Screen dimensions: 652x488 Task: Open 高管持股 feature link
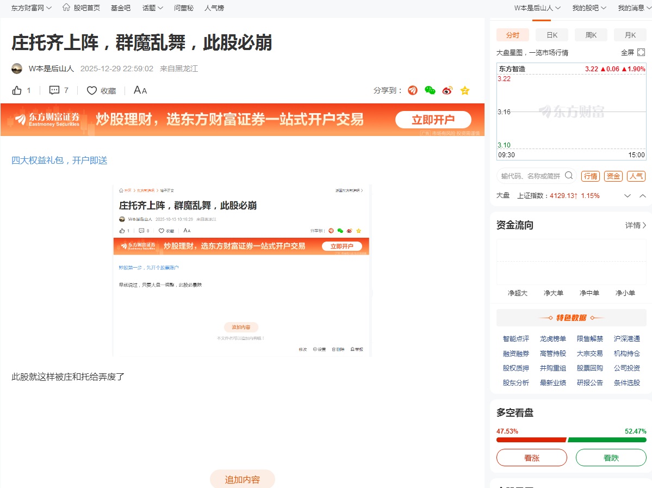point(553,353)
